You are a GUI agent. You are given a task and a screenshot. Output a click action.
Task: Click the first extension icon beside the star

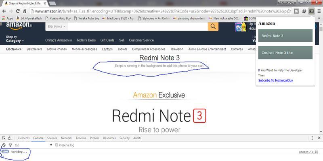pos(296,11)
